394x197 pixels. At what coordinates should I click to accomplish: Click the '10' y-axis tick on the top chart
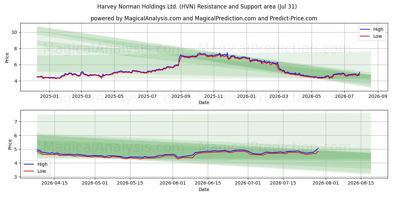coord(14,32)
